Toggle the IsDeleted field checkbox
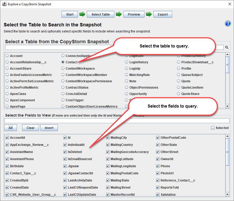This screenshot has height=201, width=234. (x=65, y=152)
